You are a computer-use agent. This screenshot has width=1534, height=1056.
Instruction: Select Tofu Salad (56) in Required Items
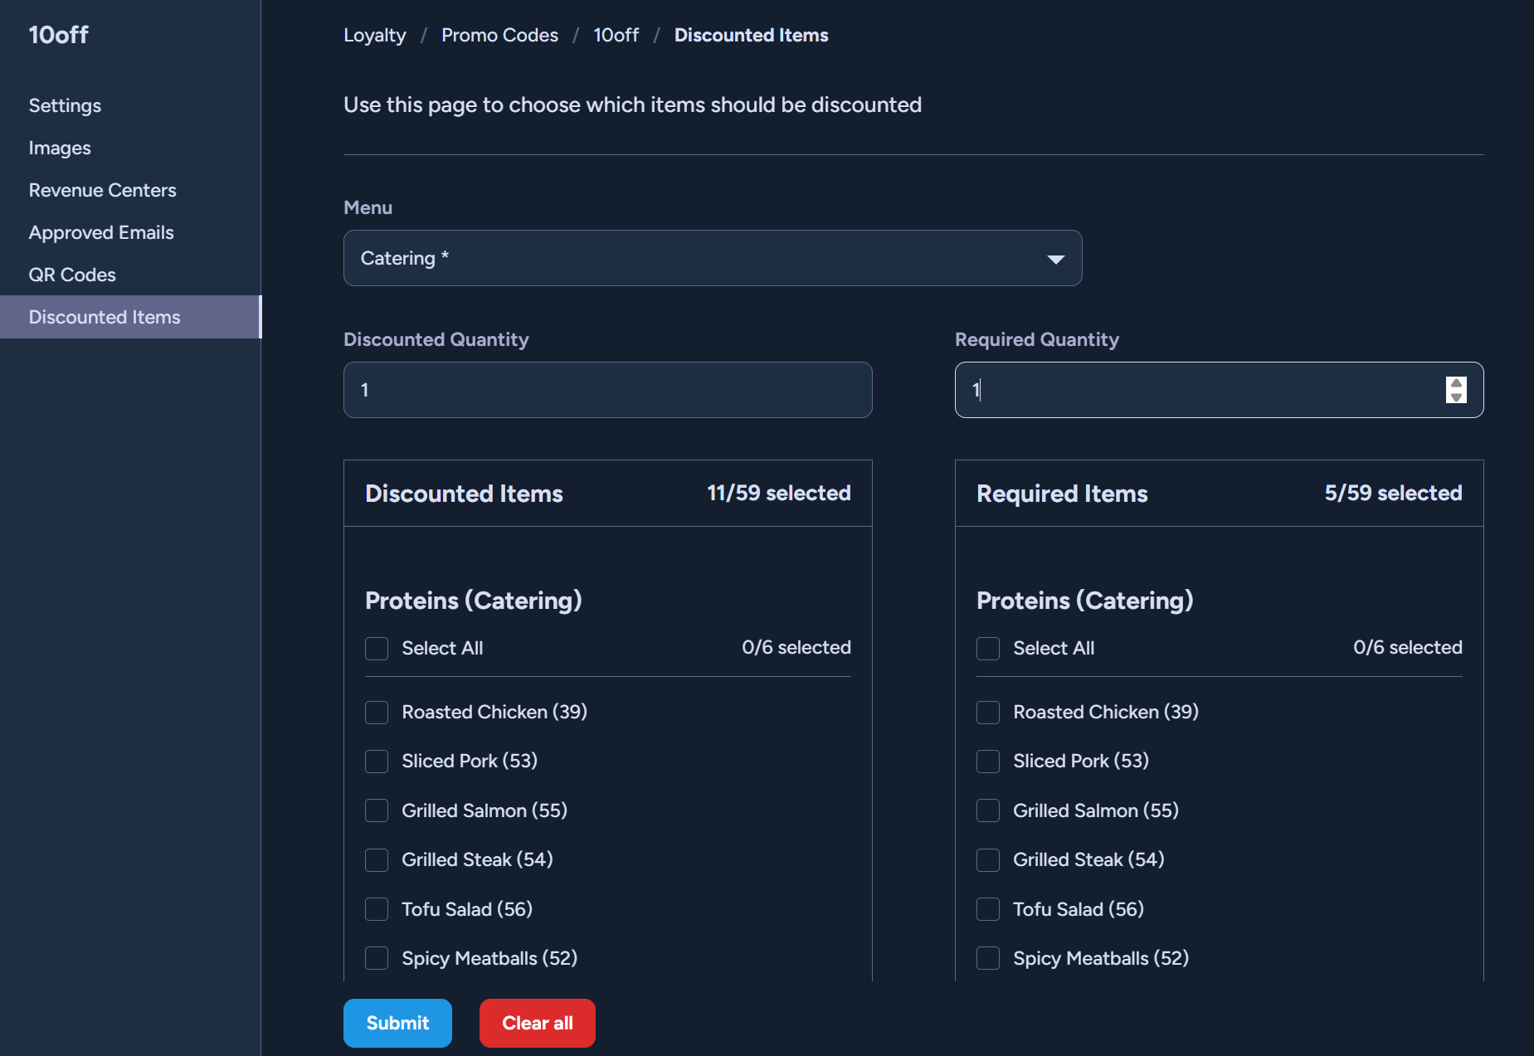coord(988,909)
